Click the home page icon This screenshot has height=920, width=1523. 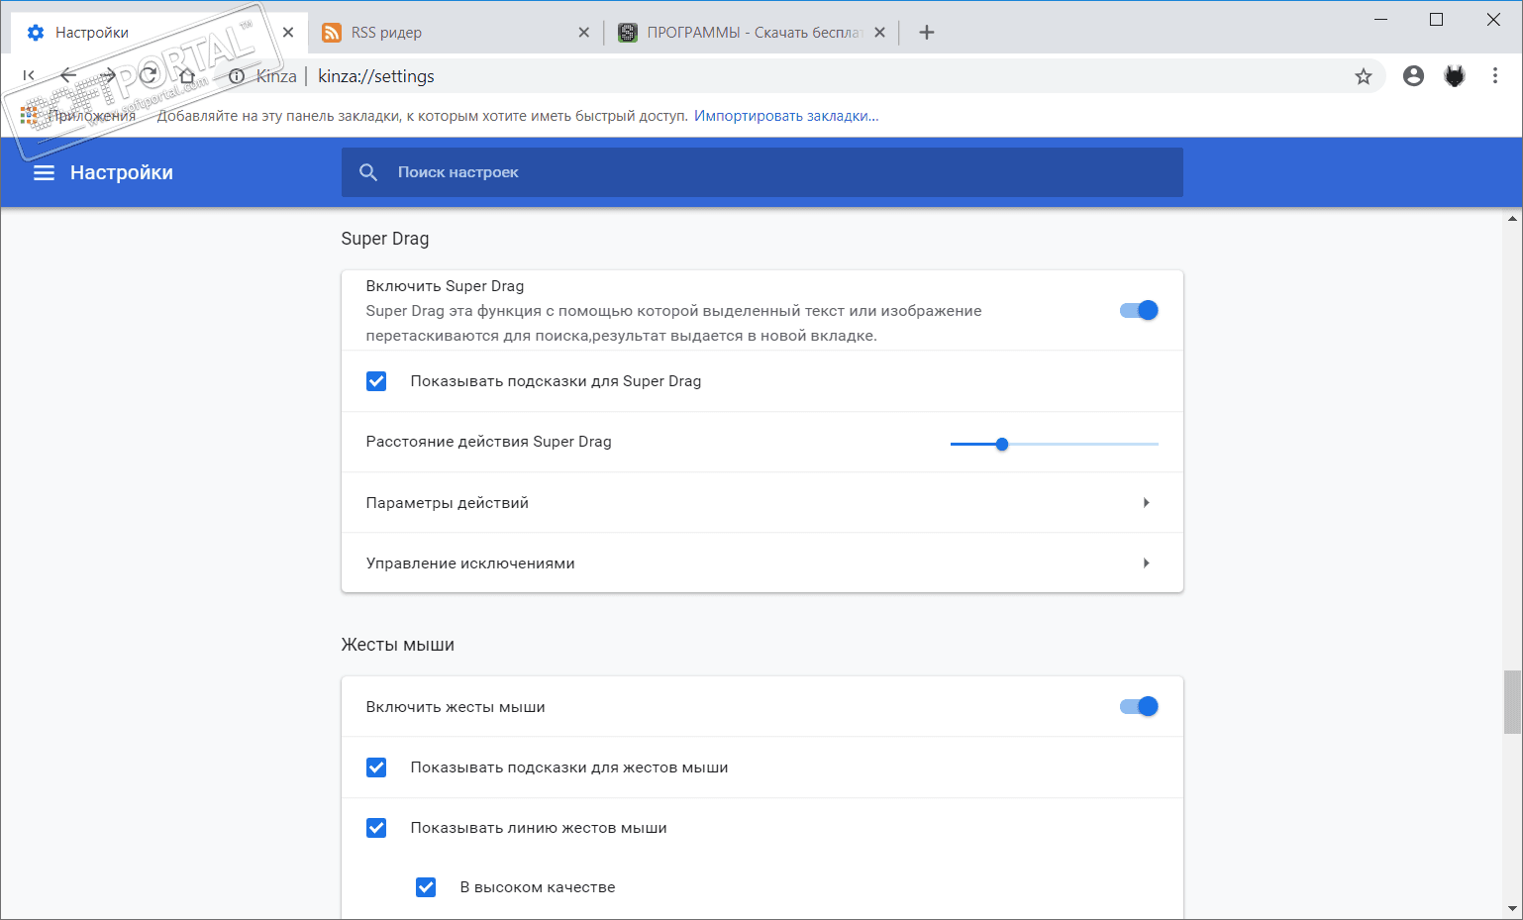click(x=187, y=76)
